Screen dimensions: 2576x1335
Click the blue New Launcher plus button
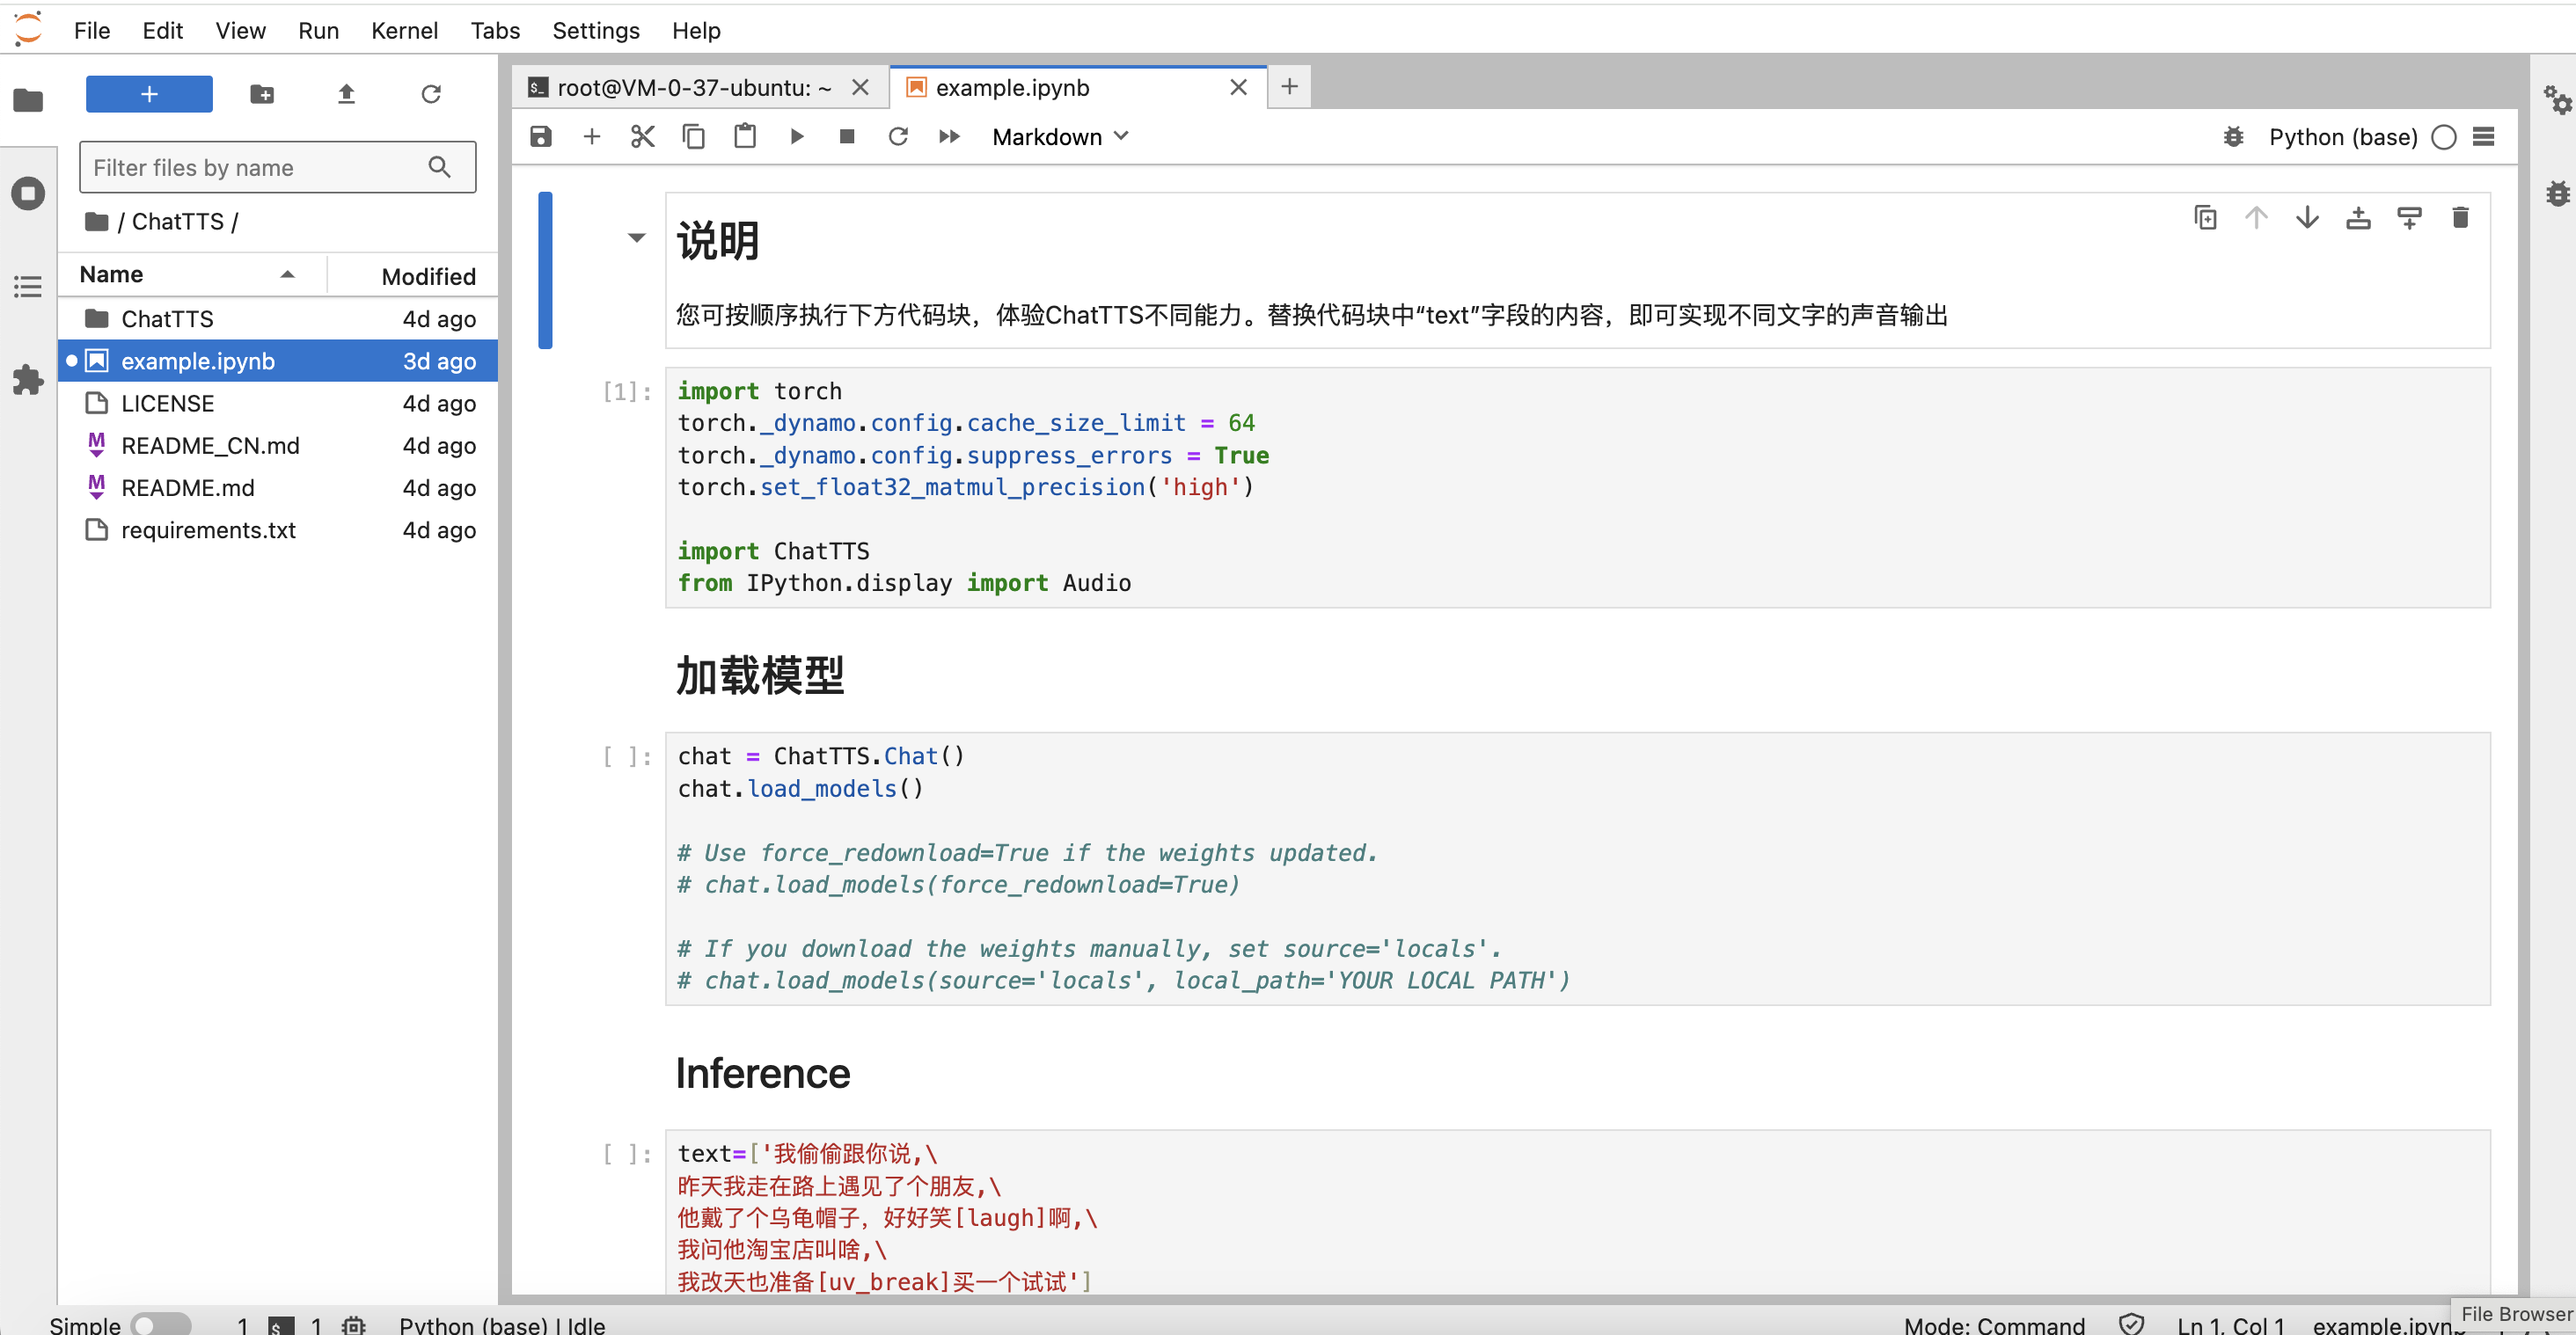pyautogui.click(x=149, y=94)
